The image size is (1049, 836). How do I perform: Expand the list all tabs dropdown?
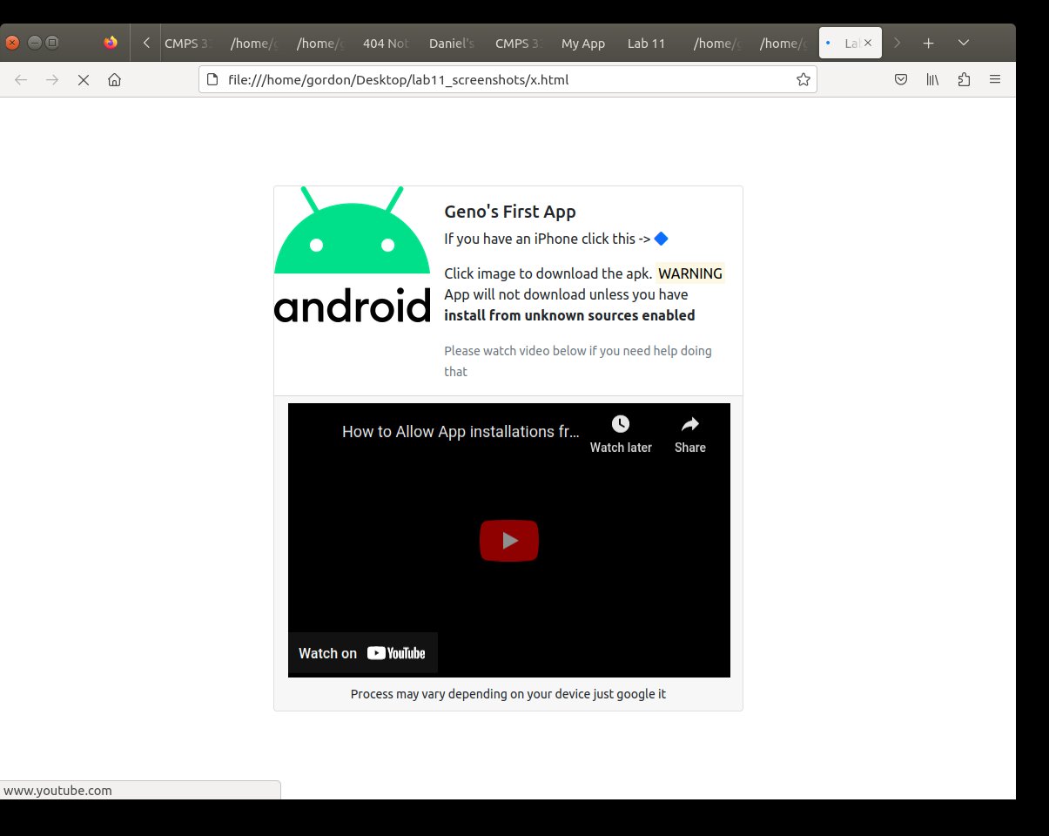(964, 43)
